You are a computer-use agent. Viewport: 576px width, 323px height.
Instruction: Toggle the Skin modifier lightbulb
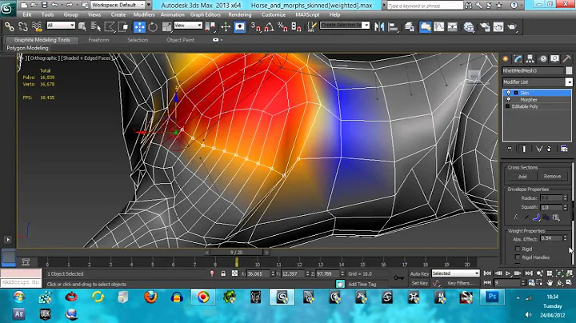(509, 93)
